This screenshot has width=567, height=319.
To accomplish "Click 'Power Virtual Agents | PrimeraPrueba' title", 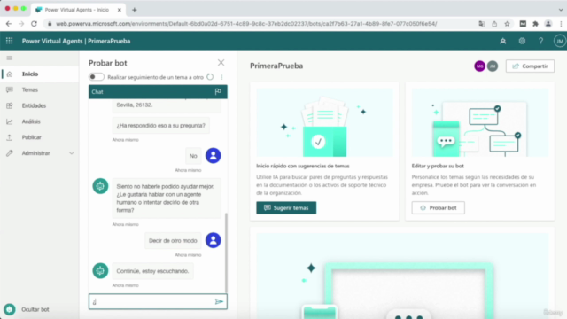I will [x=76, y=41].
